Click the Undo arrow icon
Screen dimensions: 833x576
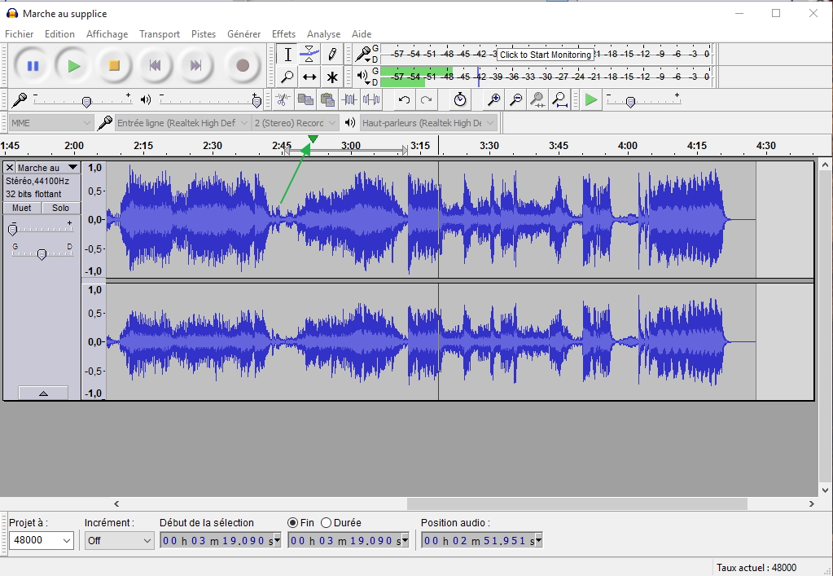pos(404,99)
